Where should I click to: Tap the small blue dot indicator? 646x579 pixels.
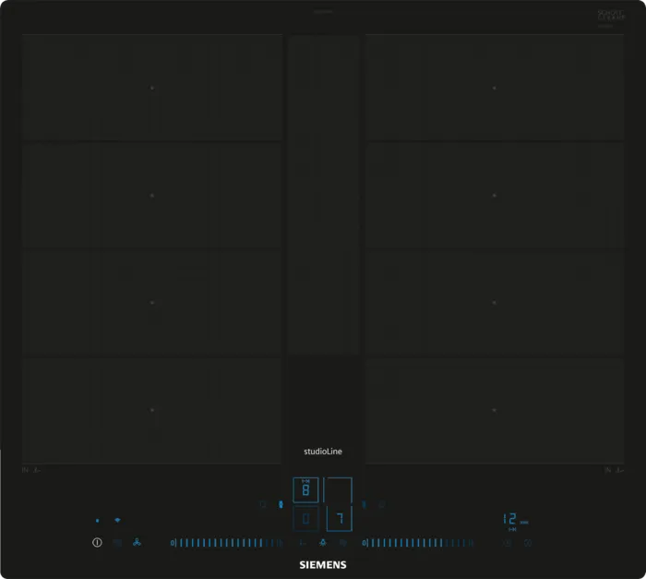pyautogui.click(x=97, y=521)
